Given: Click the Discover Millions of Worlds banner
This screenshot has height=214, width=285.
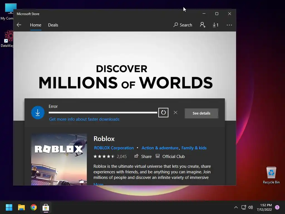Looking at the screenshot, I should [125, 65].
